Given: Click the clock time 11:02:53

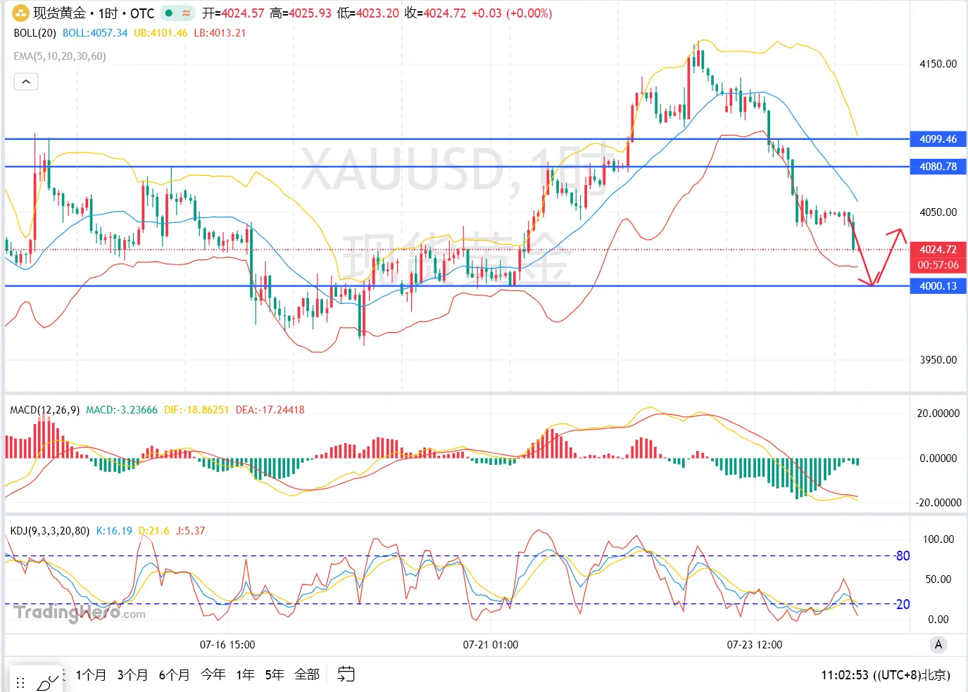Looking at the screenshot, I should tap(845, 675).
